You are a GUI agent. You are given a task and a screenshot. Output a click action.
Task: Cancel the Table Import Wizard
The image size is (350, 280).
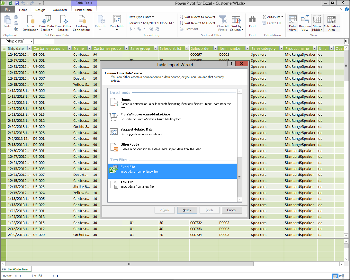click(x=232, y=210)
